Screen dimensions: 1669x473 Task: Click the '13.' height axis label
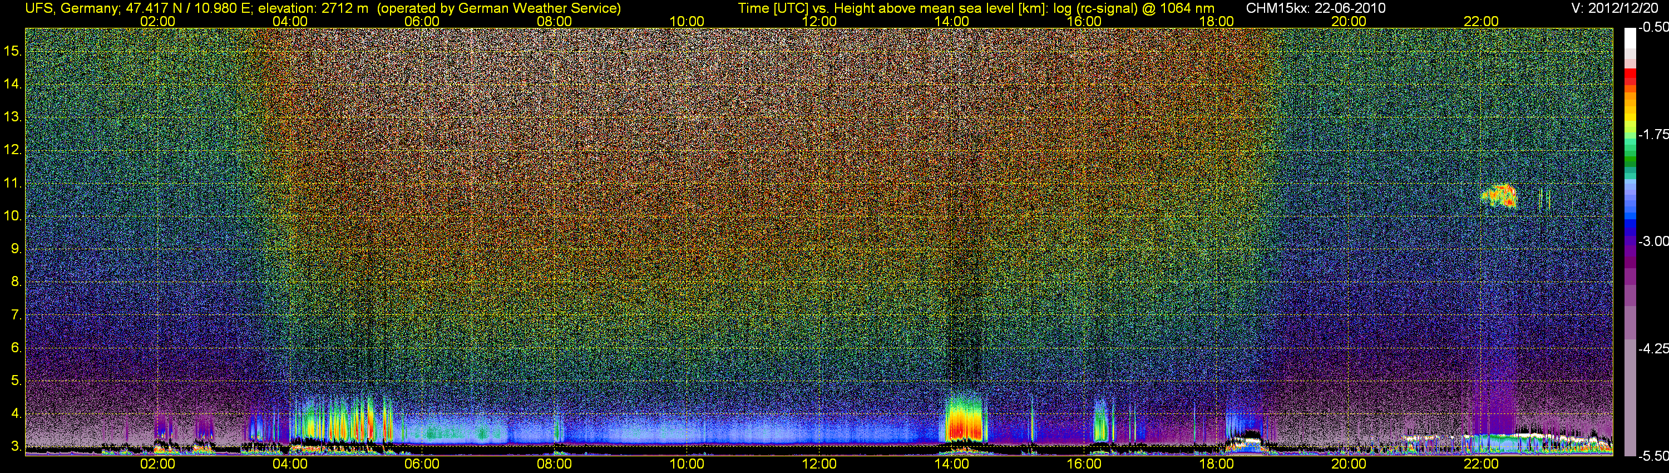[x=12, y=117]
